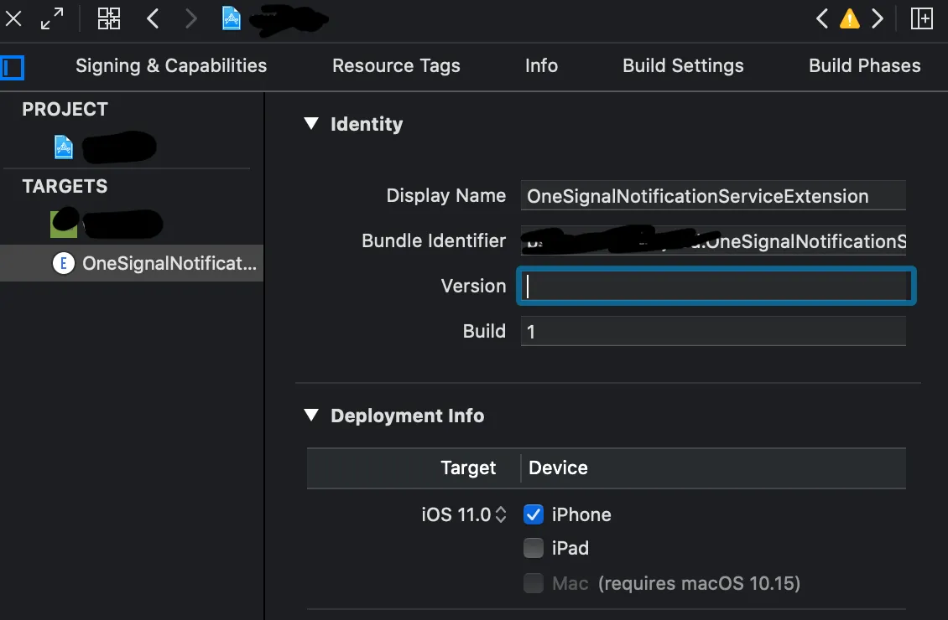Enable the iPad device checkbox
Image resolution: width=948 pixels, height=620 pixels.
point(534,548)
